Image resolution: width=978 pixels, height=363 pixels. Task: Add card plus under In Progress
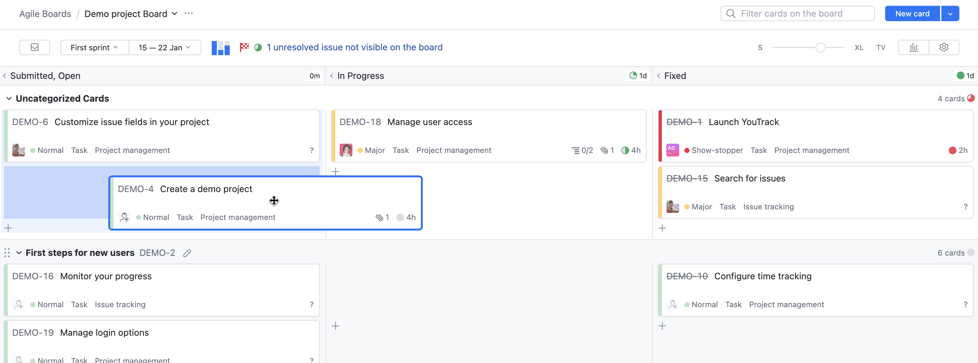pos(336,172)
